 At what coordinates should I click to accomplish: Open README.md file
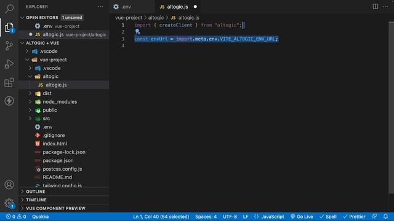[x=64, y=177]
